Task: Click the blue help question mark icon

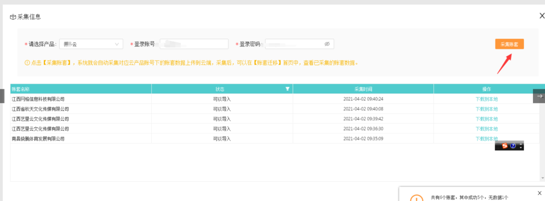Action: coord(513,146)
